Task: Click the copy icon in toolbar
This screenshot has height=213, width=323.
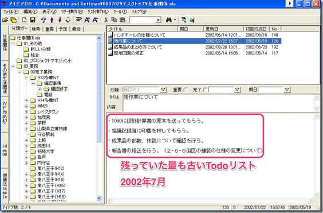Action: click(x=114, y=20)
